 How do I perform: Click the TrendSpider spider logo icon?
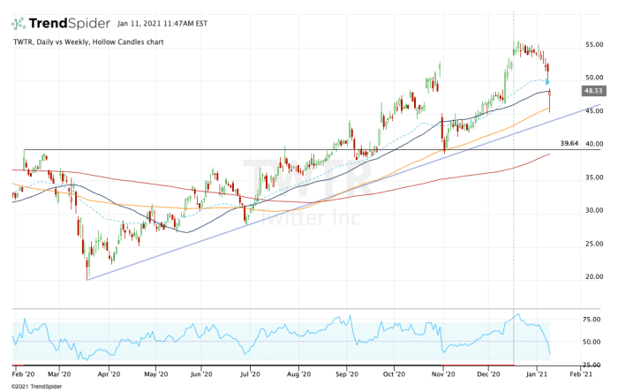(x=19, y=23)
